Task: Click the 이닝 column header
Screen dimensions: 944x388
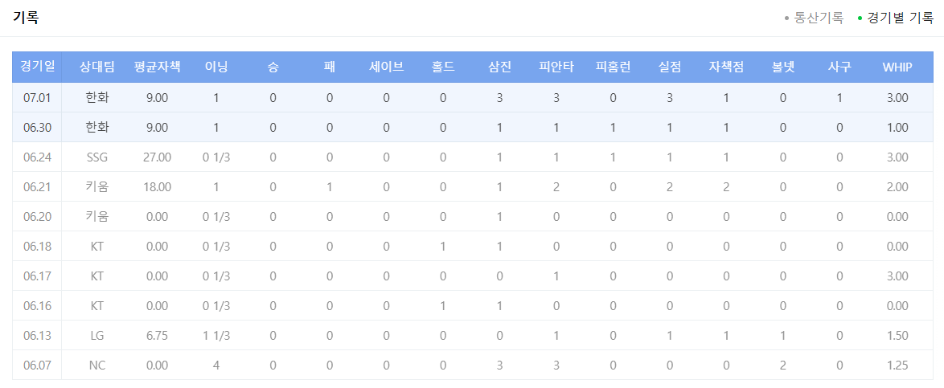Action: click(x=216, y=67)
